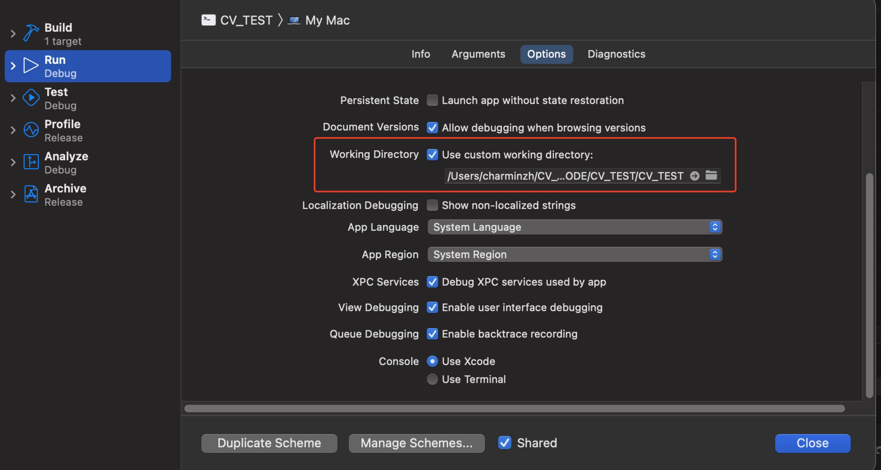The height and width of the screenshot is (470, 881).
Task: Click the CV_TEST terminal scheme icon
Action: (208, 20)
